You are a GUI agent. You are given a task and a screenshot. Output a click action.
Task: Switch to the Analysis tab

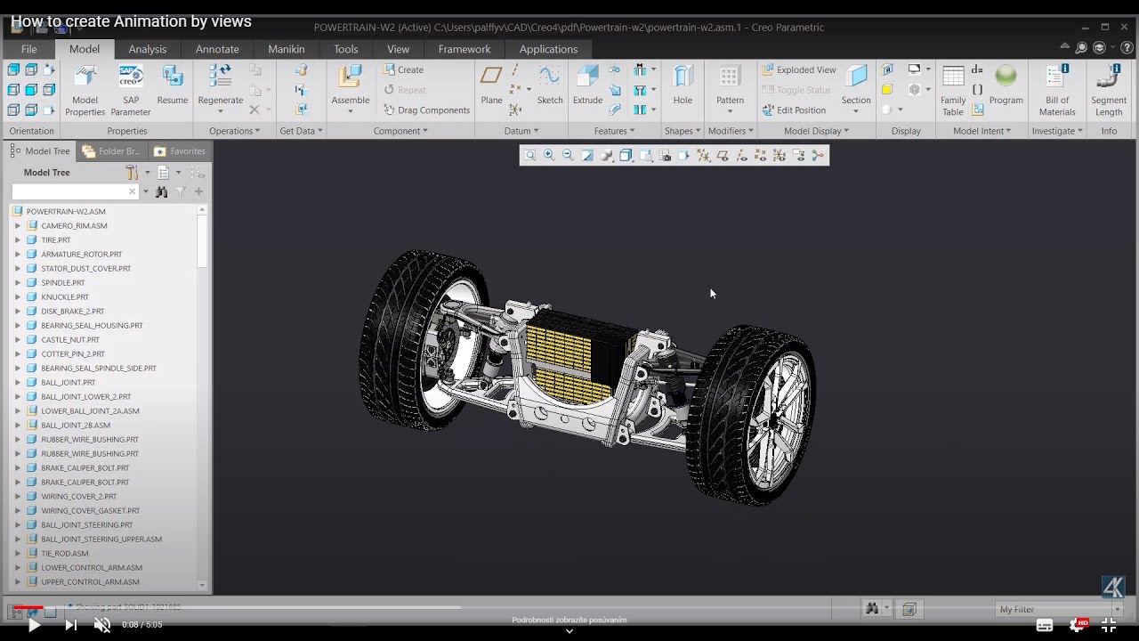click(148, 49)
